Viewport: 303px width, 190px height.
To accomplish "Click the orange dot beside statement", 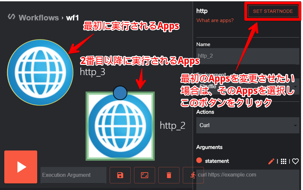I will pos(200,161).
